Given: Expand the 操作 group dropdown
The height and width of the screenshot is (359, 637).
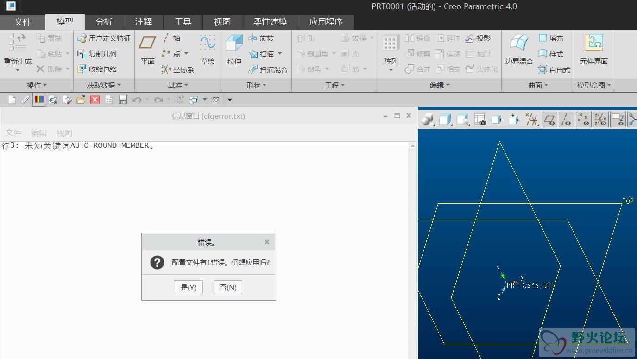Looking at the screenshot, I should point(37,85).
